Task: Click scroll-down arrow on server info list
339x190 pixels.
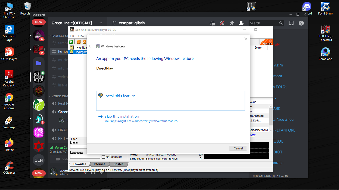Action: 270,130
